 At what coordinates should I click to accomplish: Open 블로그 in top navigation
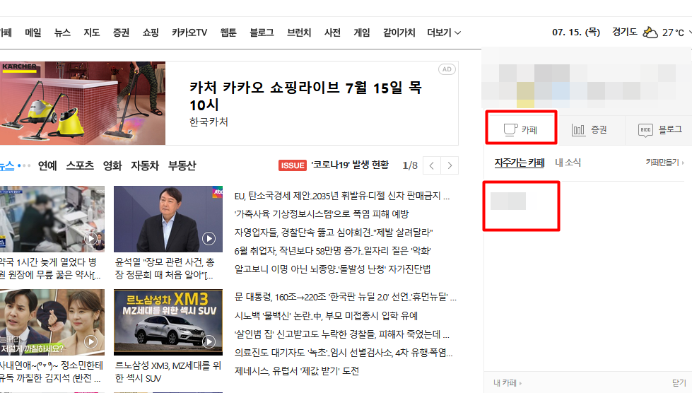click(x=262, y=33)
